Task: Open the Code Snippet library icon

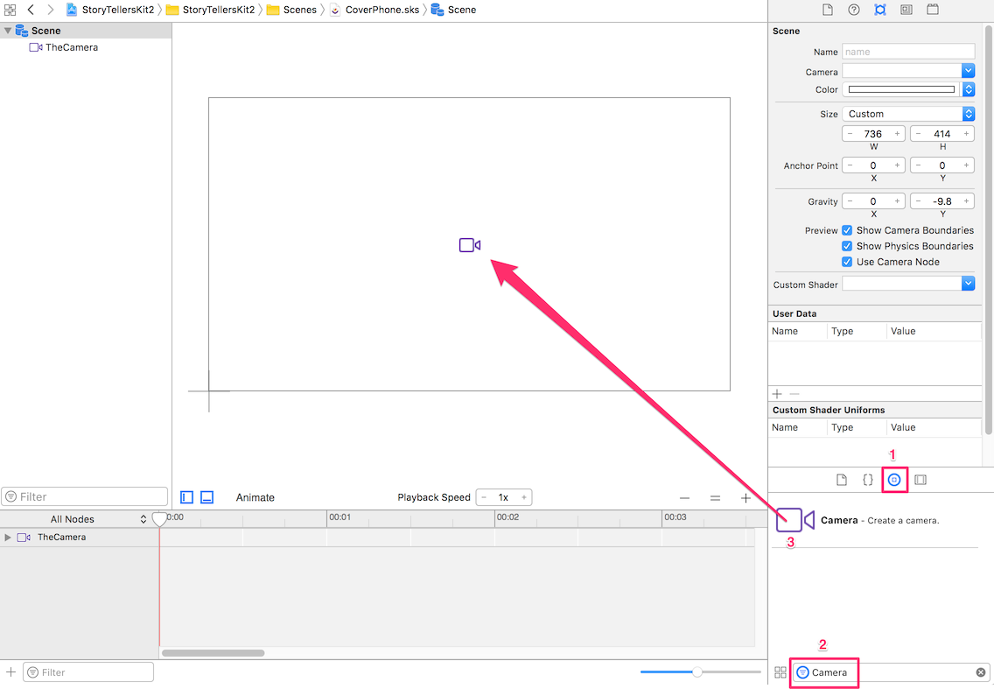Action: pos(868,480)
